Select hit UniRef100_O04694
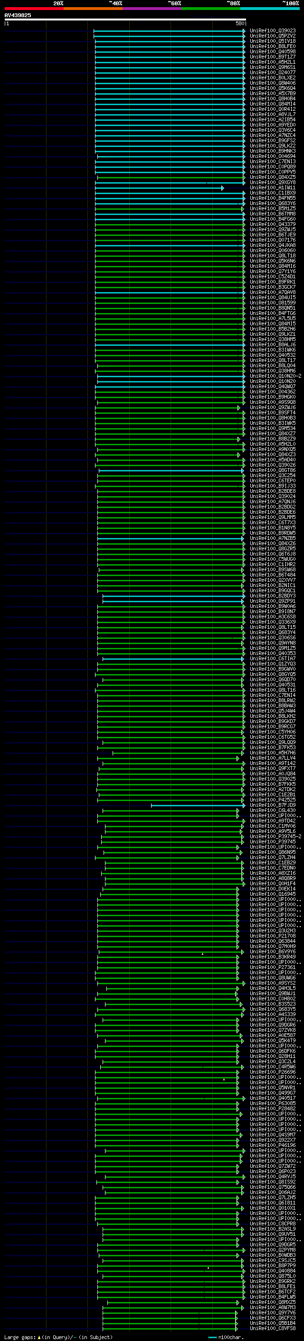Screen dimensions: 304x1341 point(273,156)
